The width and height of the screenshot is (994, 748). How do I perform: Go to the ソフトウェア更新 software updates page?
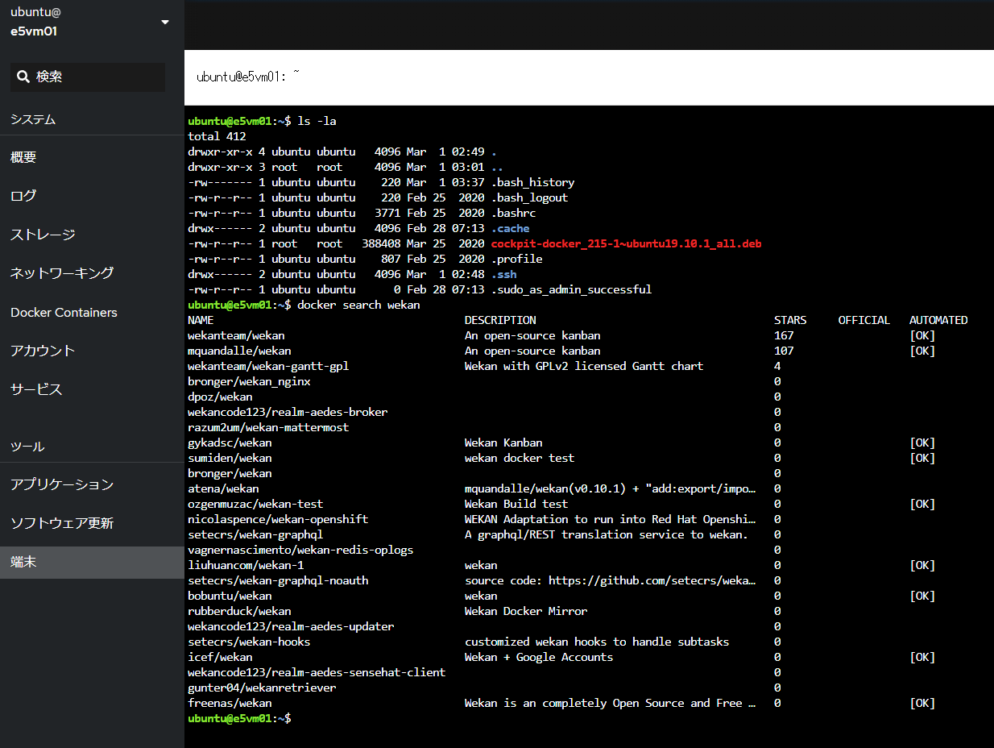(92, 523)
